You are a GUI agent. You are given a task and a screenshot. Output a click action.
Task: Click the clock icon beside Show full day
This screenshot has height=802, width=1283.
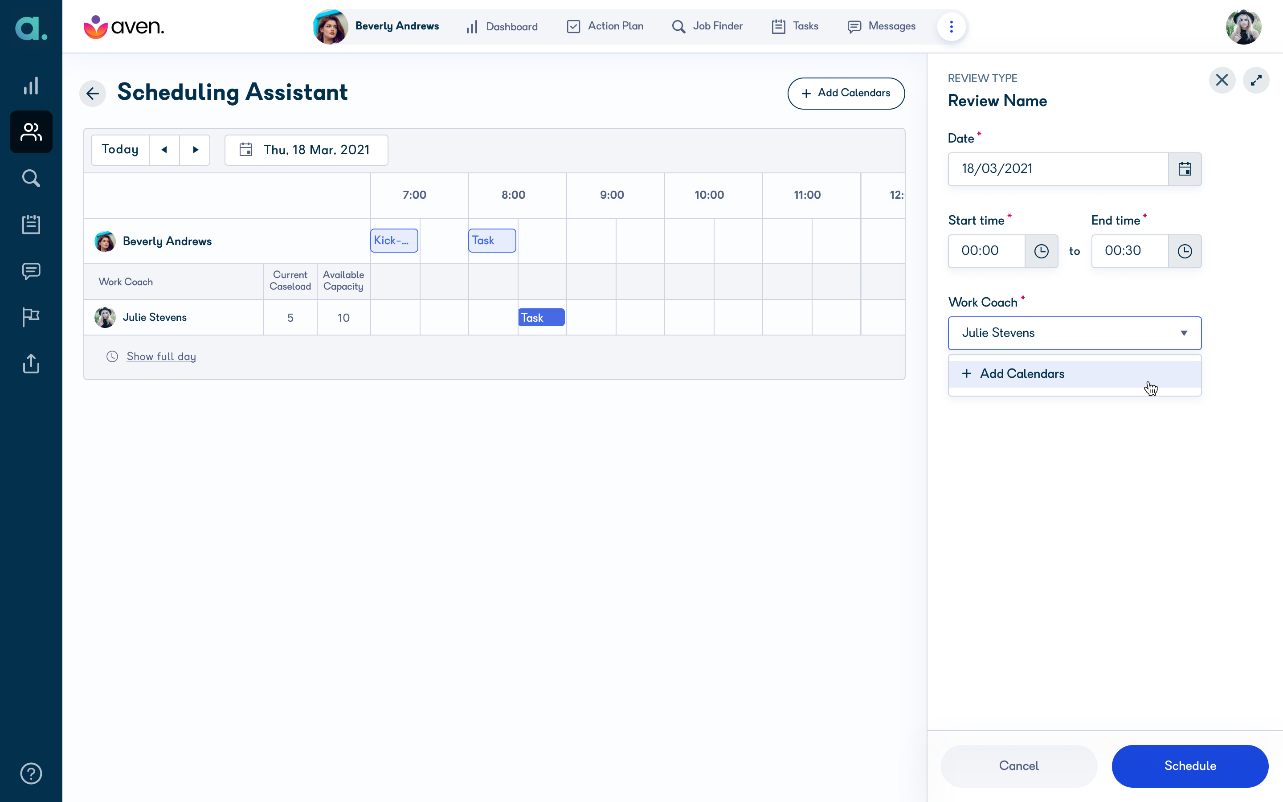[112, 356]
